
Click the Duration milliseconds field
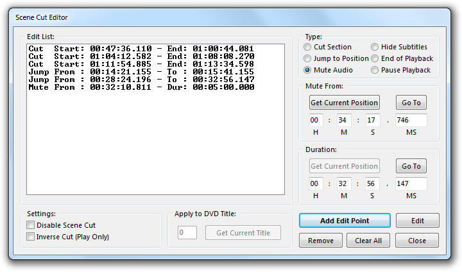(411, 184)
